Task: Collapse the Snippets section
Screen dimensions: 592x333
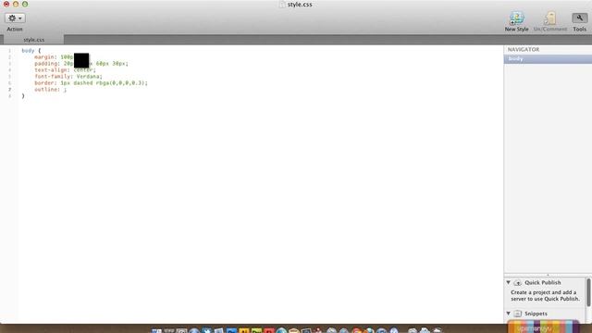Action: pyautogui.click(x=508, y=314)
